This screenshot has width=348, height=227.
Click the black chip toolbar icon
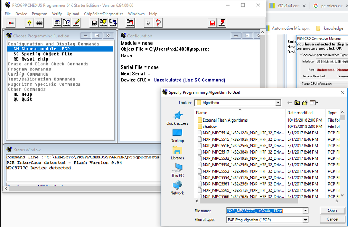coord(39,23)
